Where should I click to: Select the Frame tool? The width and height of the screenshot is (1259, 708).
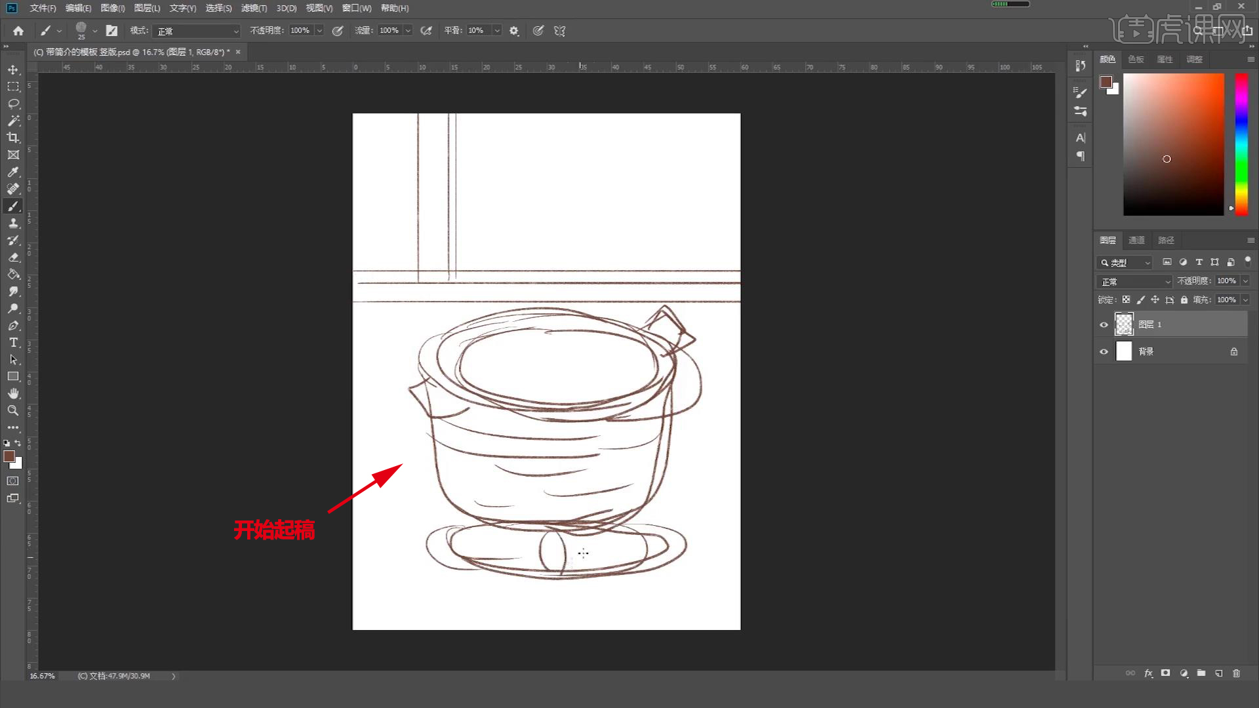13,155
